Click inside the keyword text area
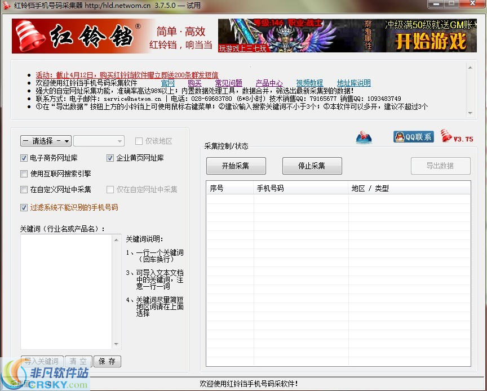The image size is (487, 391). click(x=66, y=292)
